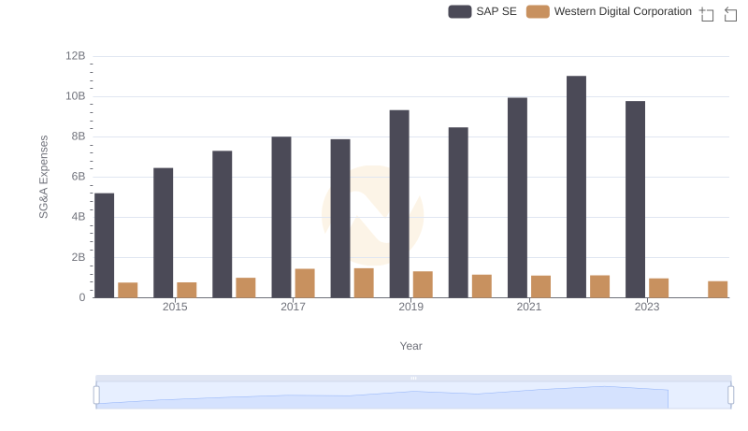Image resolution: width=748 pixels, height=431 pixels.
Task: Click the 2021 x-axis label
Action: pyautogui.click(x=529, y=307)
